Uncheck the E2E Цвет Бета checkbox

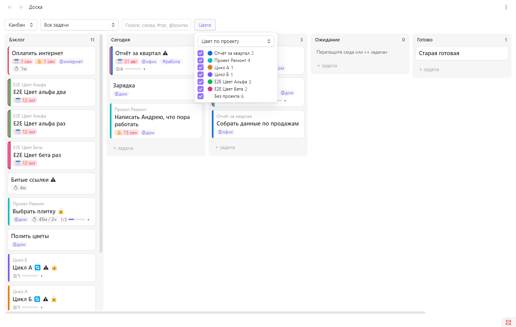tap(201, 89)
